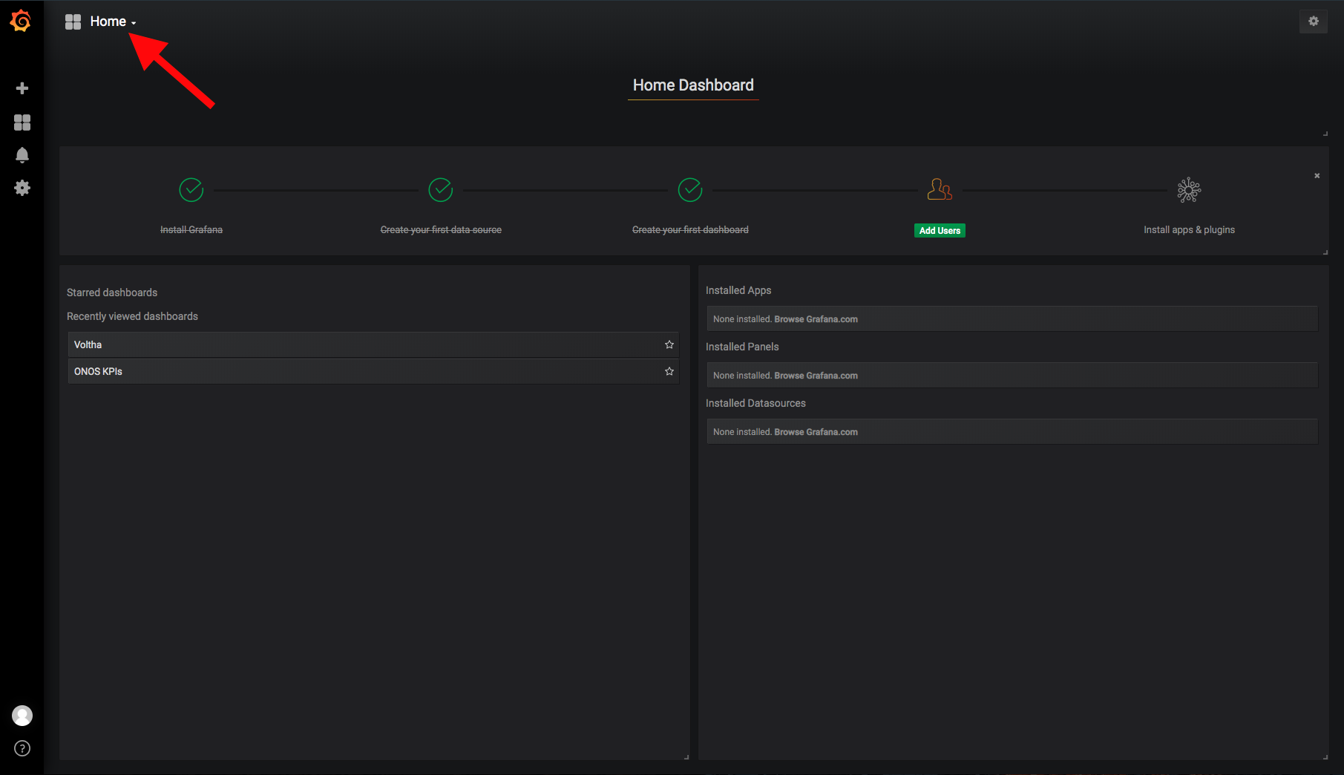1344x775 pixels.
Task: Click the Starred dashboards heading
Action: tap(112, 292)
